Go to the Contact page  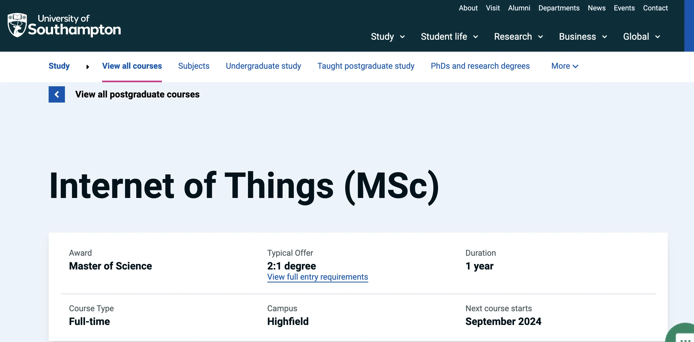(655, 8)
